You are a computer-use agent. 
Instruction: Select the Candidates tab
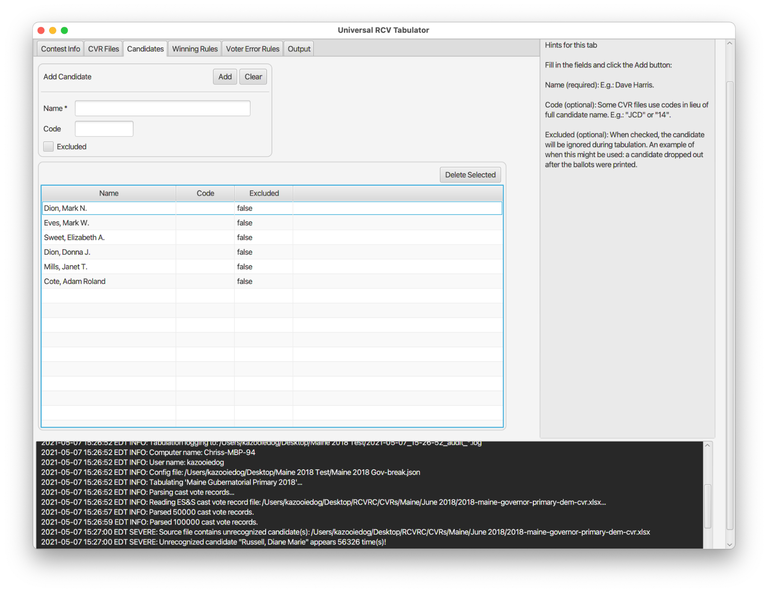click(x=145, y=49)
